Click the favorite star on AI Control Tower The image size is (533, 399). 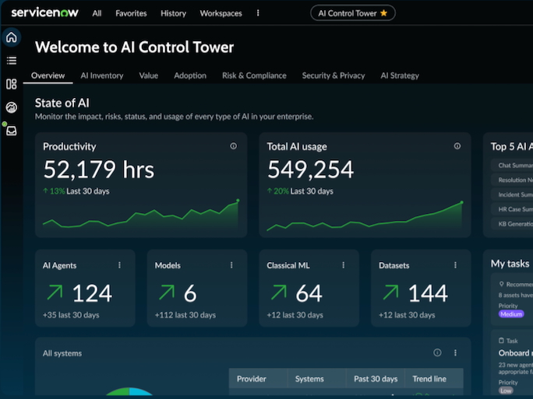383,13
